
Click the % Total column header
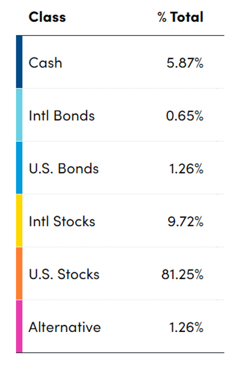point(181,17)
